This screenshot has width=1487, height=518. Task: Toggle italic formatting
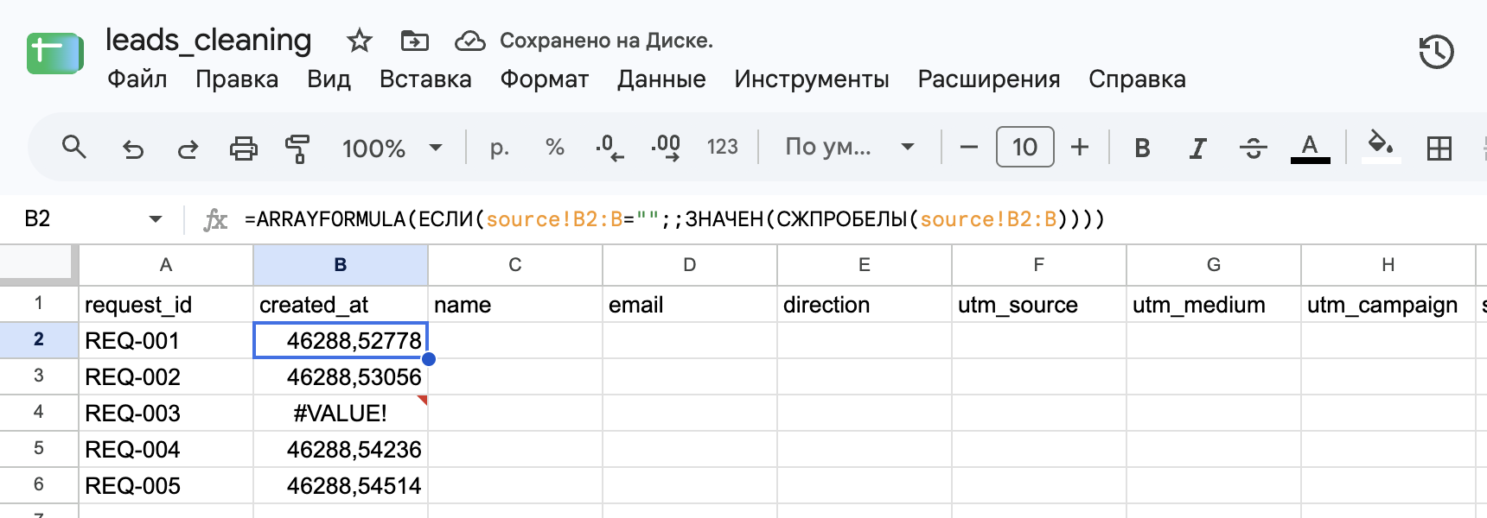click(x=1197, y=148)
